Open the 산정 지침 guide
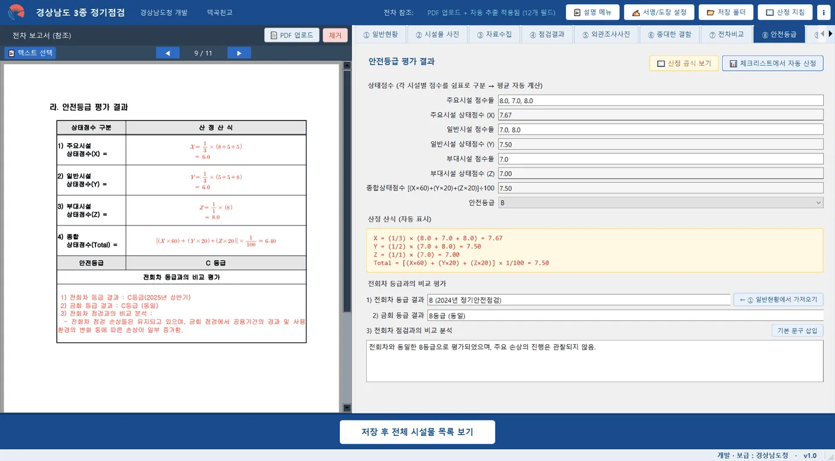Viewport: 835px width, 461px height. (x=785, y=13)
